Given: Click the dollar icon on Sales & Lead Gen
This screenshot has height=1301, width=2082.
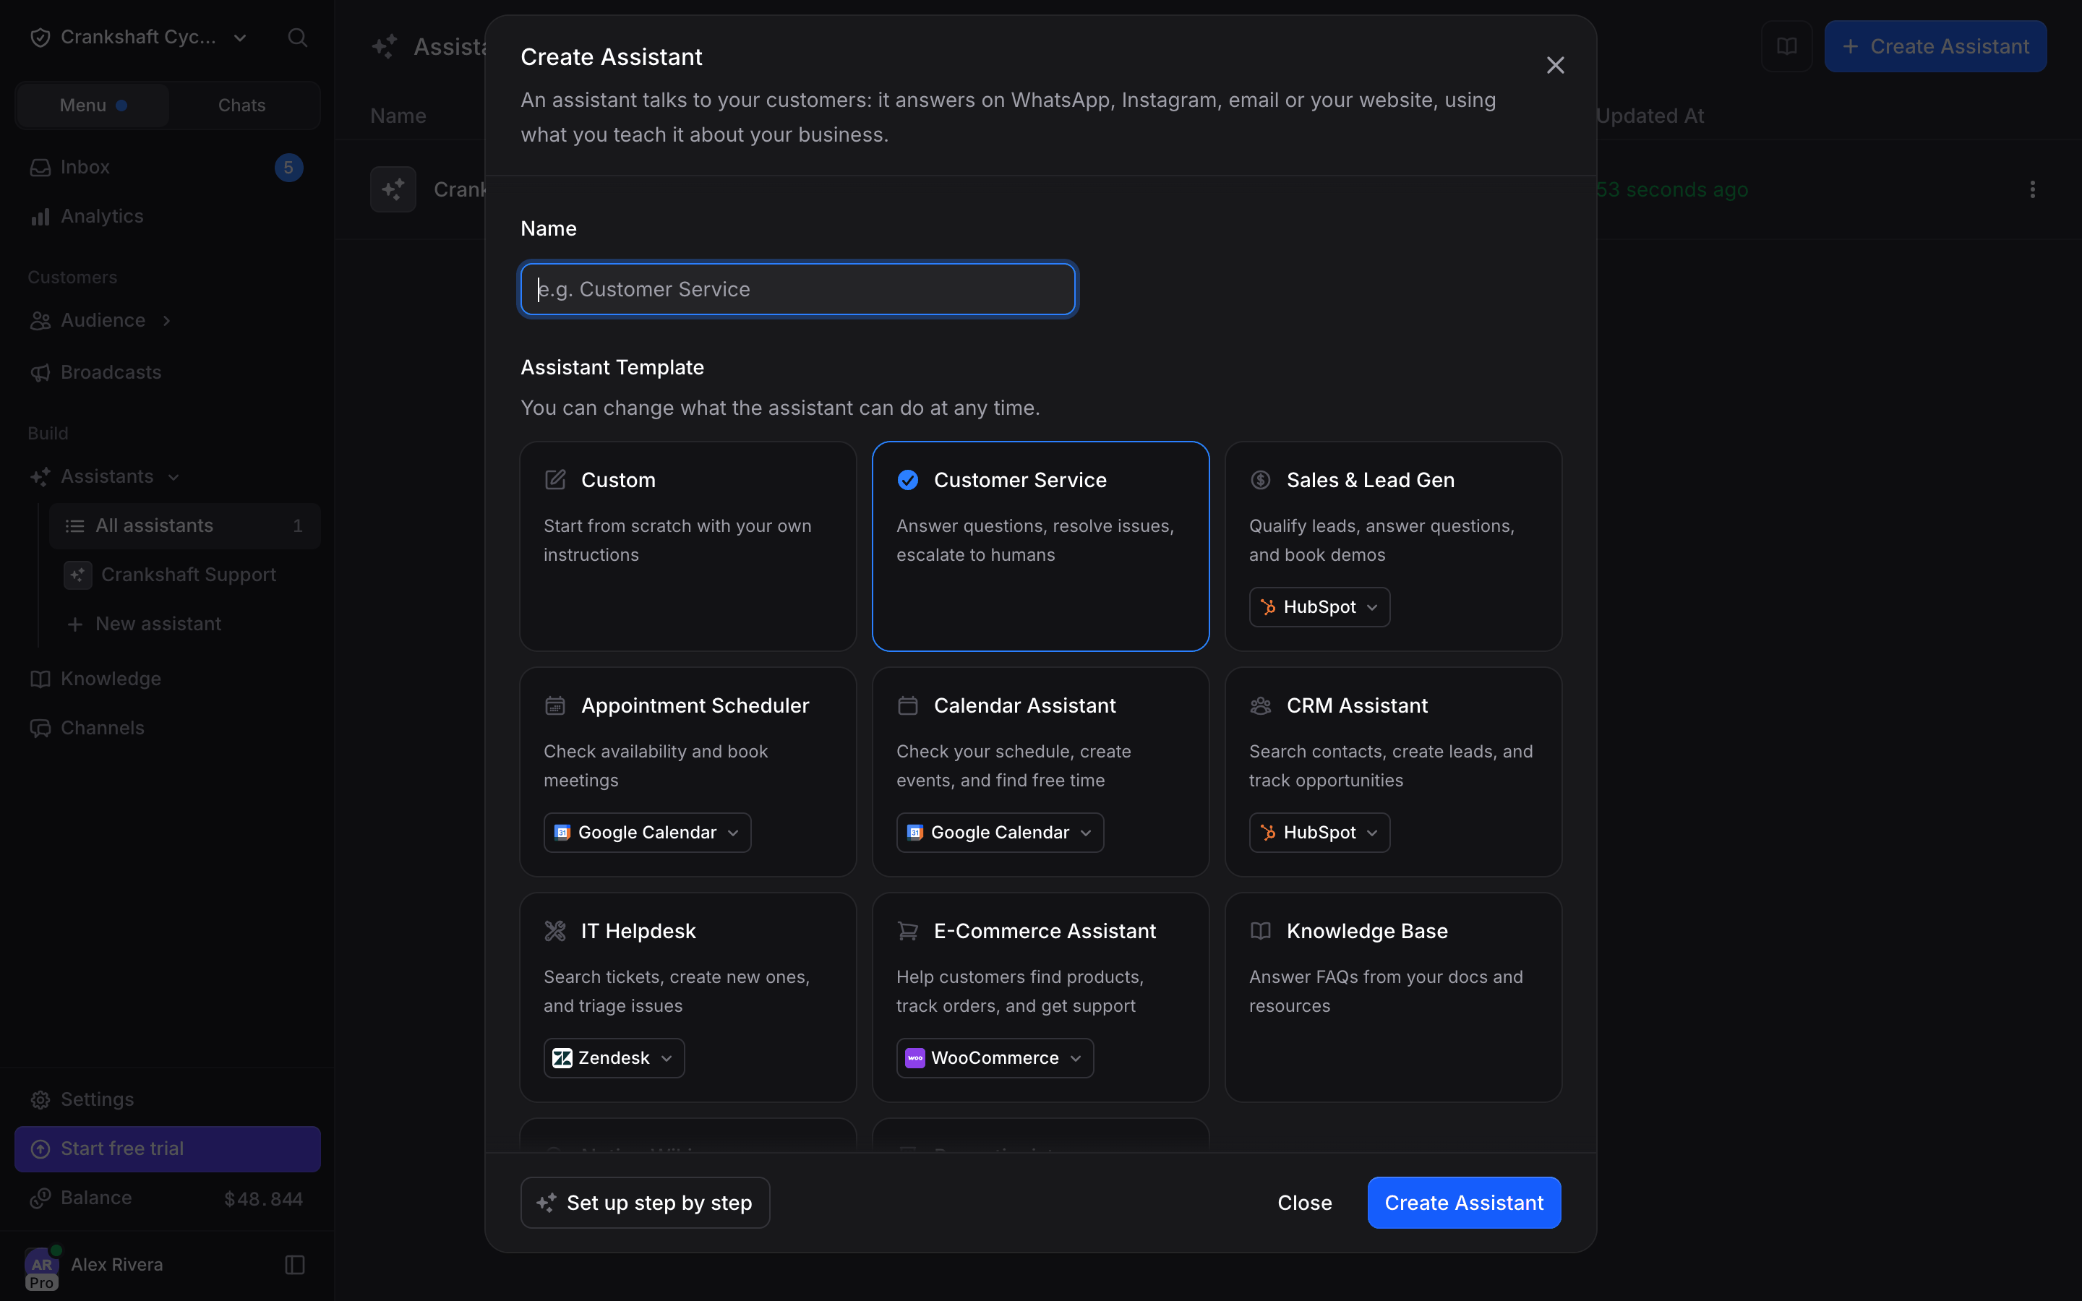Looking at the screenshot, I should [x=1260, y=480].
